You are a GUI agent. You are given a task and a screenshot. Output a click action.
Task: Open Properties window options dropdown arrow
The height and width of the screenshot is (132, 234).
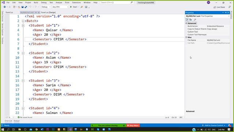223,12
